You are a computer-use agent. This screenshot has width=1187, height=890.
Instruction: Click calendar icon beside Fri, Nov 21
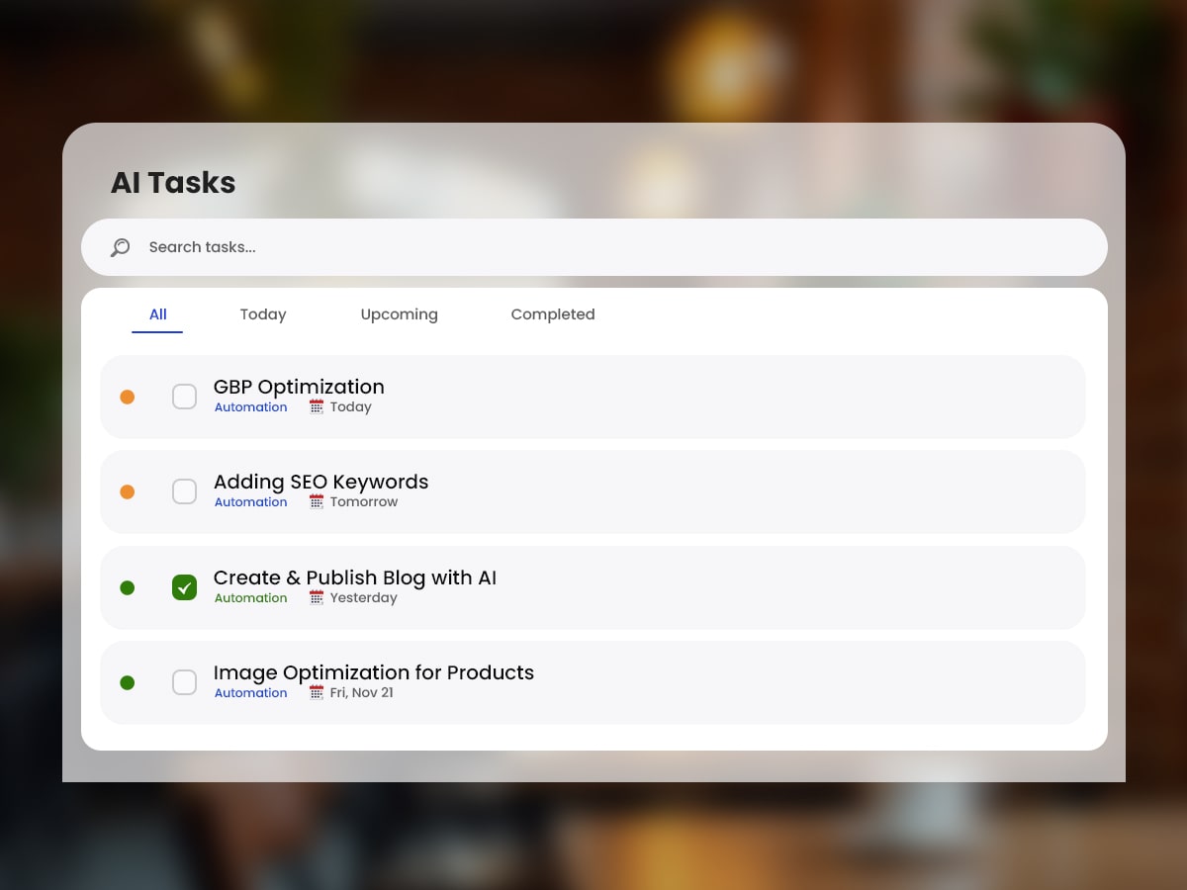click(317, 692)
